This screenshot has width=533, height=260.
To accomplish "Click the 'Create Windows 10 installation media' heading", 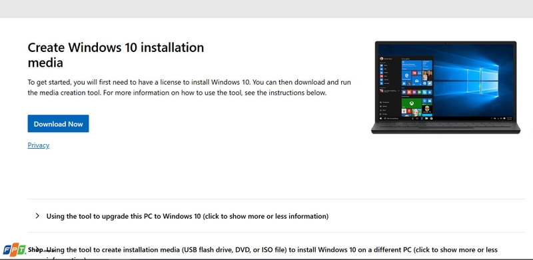I will tap(115, 55).
